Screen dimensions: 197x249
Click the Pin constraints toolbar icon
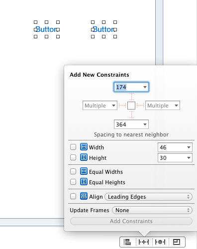click(x=144, y=242)
